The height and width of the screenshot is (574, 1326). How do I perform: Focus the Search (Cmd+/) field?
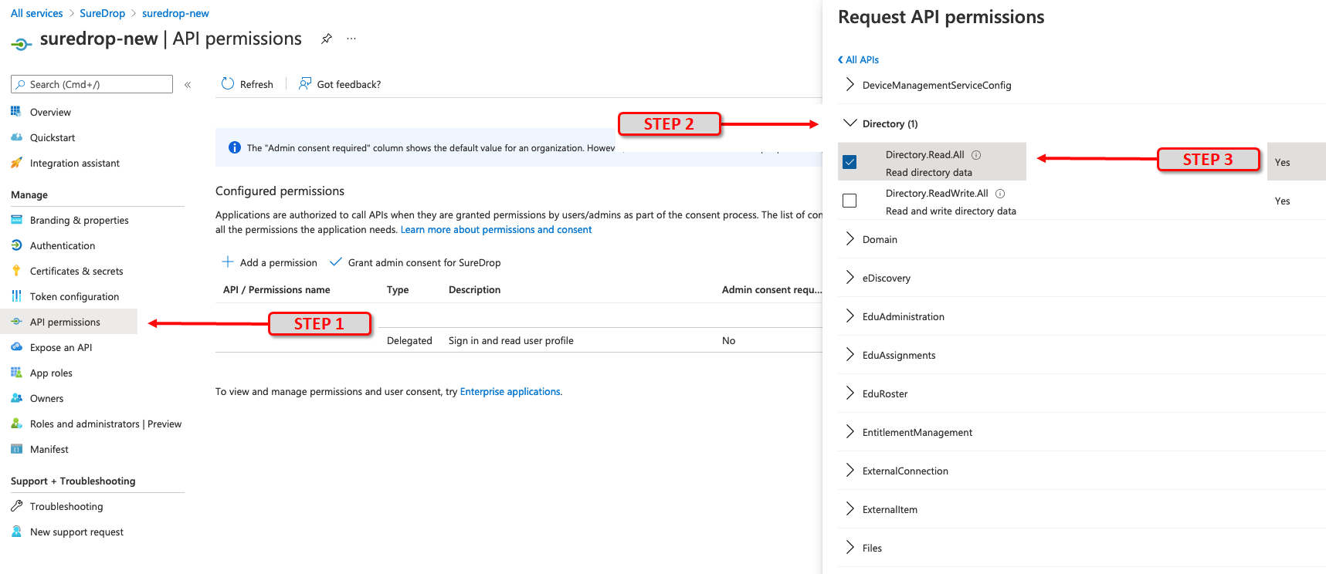pyautogui.click(x=92, y=84)
